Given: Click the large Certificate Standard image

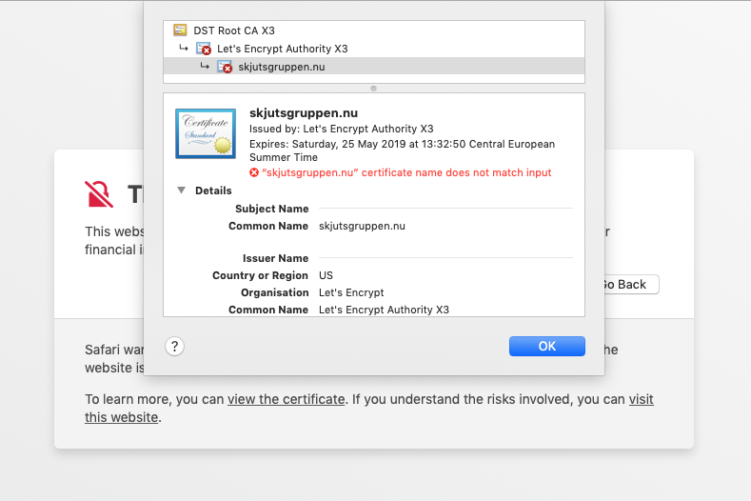Looking at the screenshot, I should (206, 133).
